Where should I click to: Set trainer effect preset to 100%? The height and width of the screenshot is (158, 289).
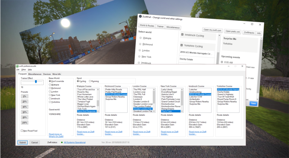[24, 123]
